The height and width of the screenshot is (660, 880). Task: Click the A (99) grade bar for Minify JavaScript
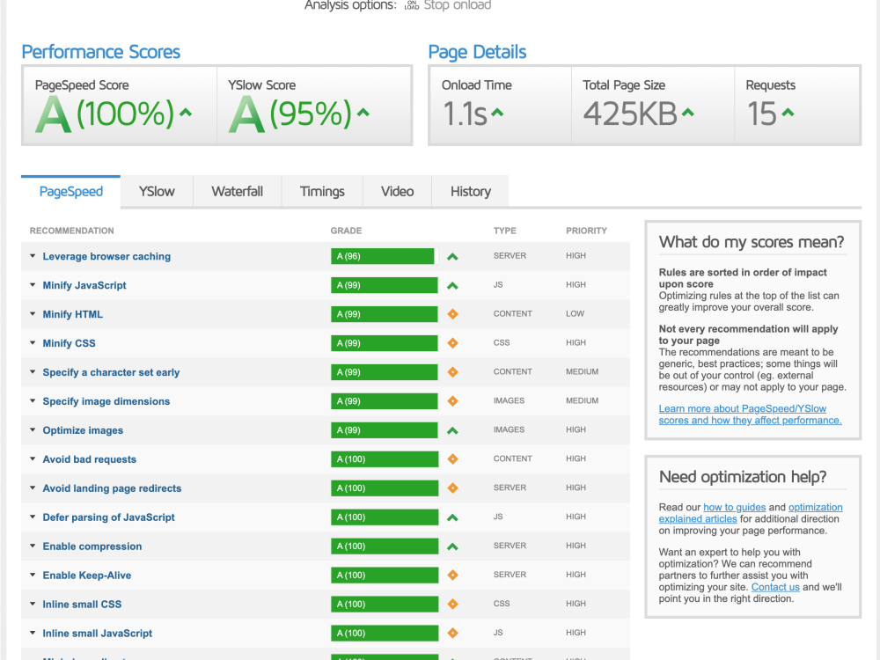point(384,285)
